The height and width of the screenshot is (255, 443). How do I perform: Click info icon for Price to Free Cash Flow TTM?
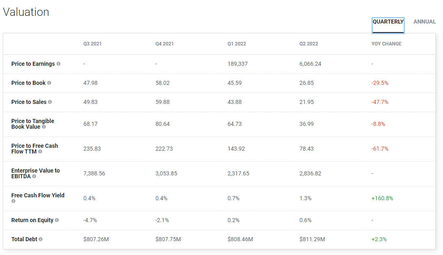pyautogui.click(x=40, y=151)
